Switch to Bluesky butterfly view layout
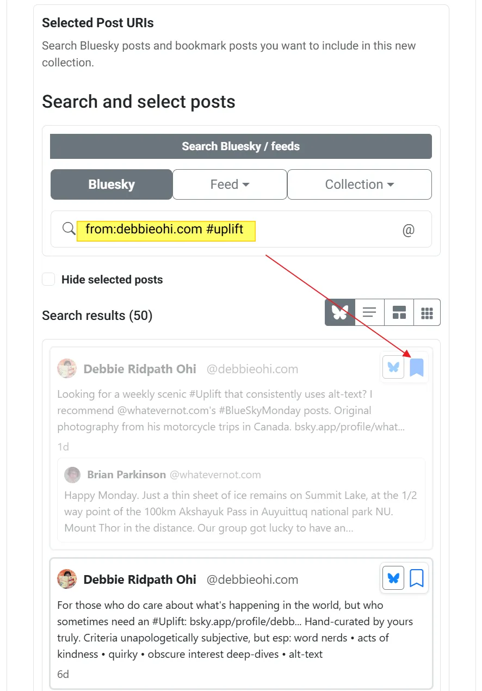The image size is (482, 691). pyautogui.click(x=340, y=312)
